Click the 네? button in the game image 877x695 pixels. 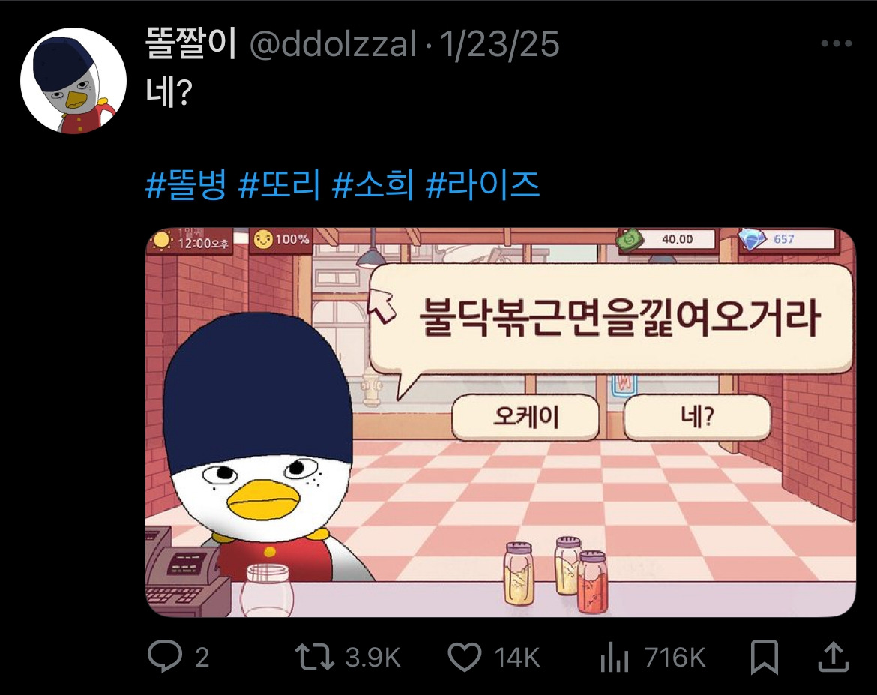697,417
